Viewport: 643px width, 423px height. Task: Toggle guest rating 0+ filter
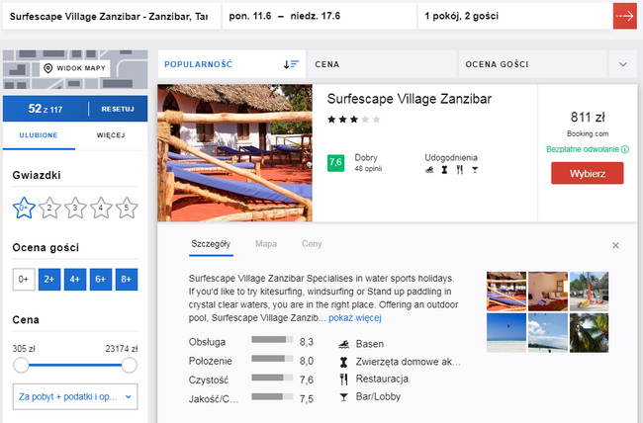23,280
